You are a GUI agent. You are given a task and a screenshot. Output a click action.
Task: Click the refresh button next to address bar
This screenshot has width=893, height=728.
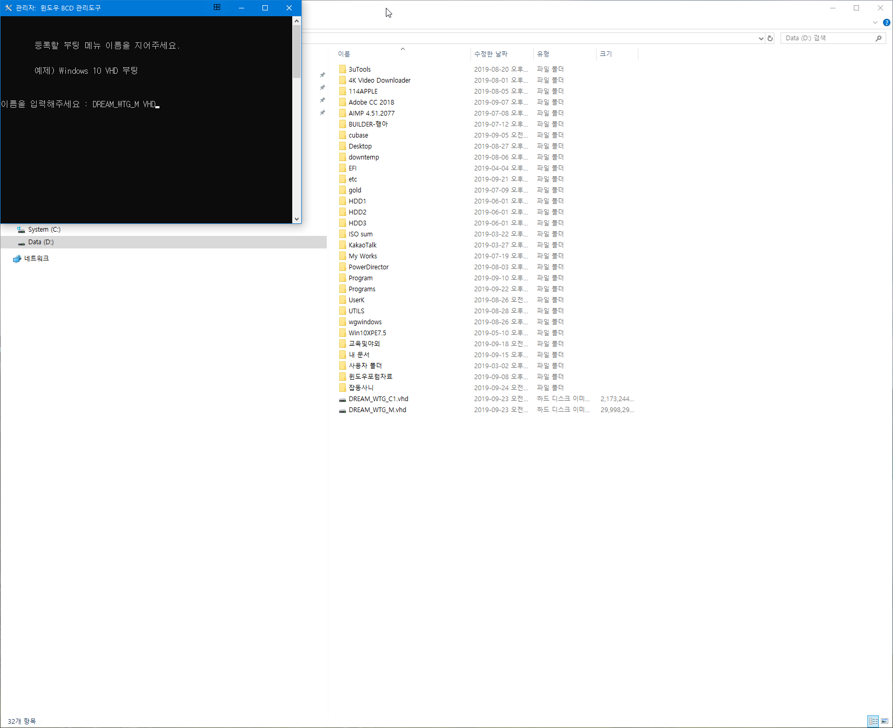point(770,38)
